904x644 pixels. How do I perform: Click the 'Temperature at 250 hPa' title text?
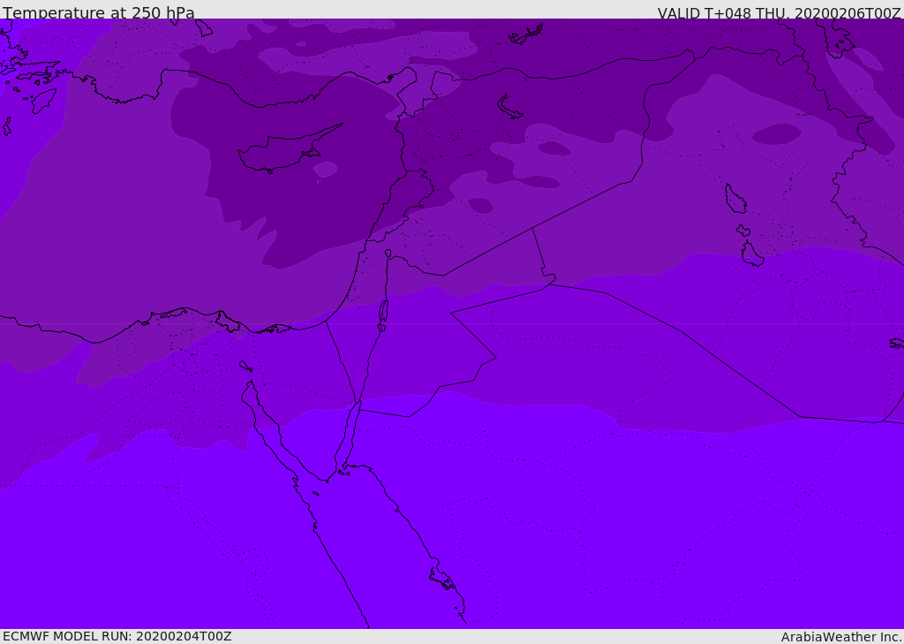99,12
